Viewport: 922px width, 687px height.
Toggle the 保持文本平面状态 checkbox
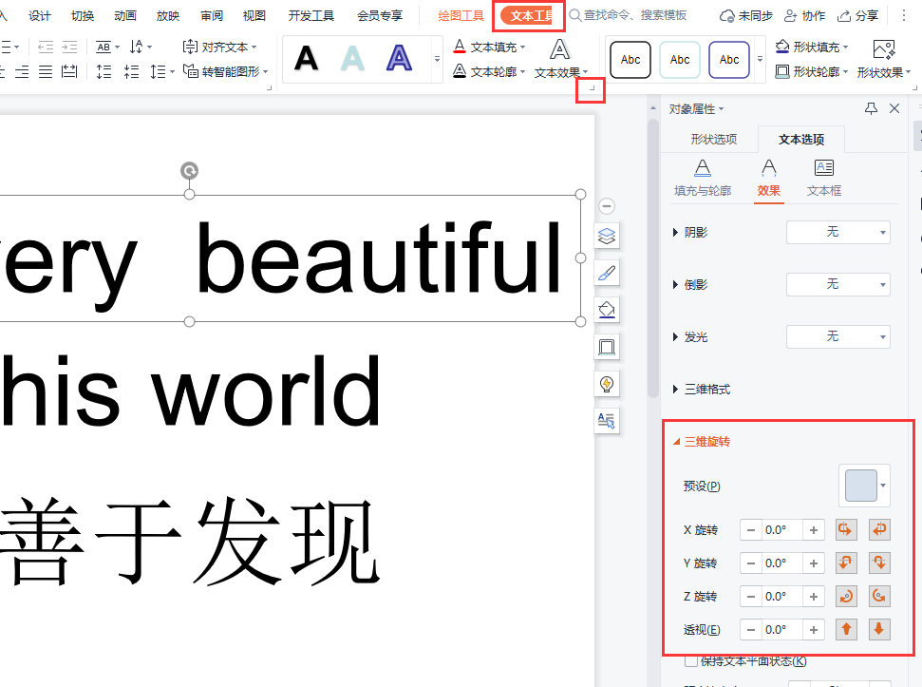pos(691,661)
